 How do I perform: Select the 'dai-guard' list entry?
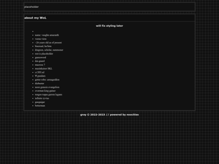[40, 61]
